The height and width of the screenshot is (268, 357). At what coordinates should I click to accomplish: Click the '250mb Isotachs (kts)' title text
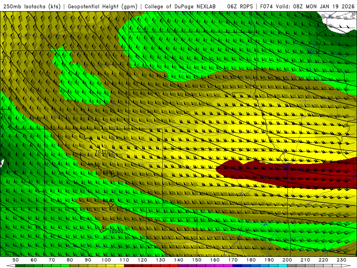(32, 7)
